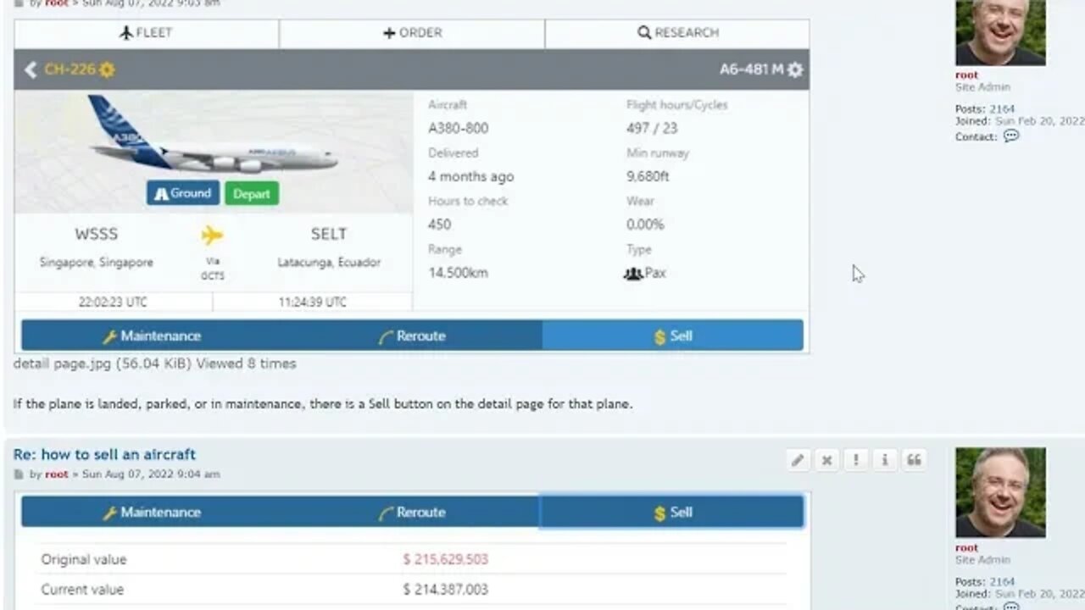Open 'Re: how to sell an aircraft' title
The height and width of the screenshot is (610, 1085).
click(x=104, y=454)
